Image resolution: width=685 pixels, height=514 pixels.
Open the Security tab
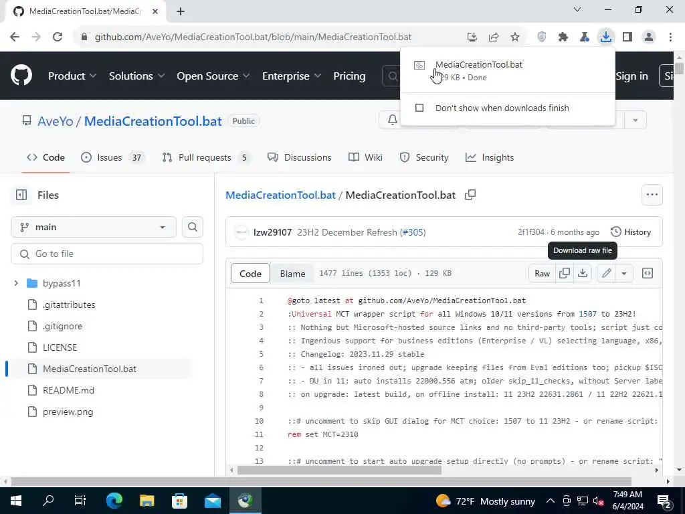pos(424,157)
